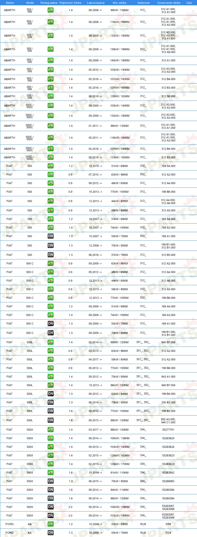Select the 'Rodzaj paliwa' column header
Screen dimensions: 197x537
pos(49,3)
